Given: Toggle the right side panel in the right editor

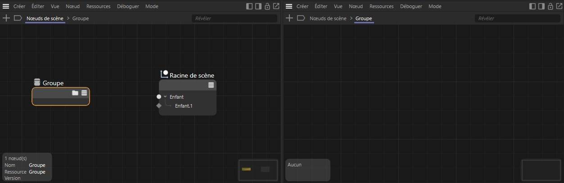Looking at the screenshot, I should click(x=541, y=6).
